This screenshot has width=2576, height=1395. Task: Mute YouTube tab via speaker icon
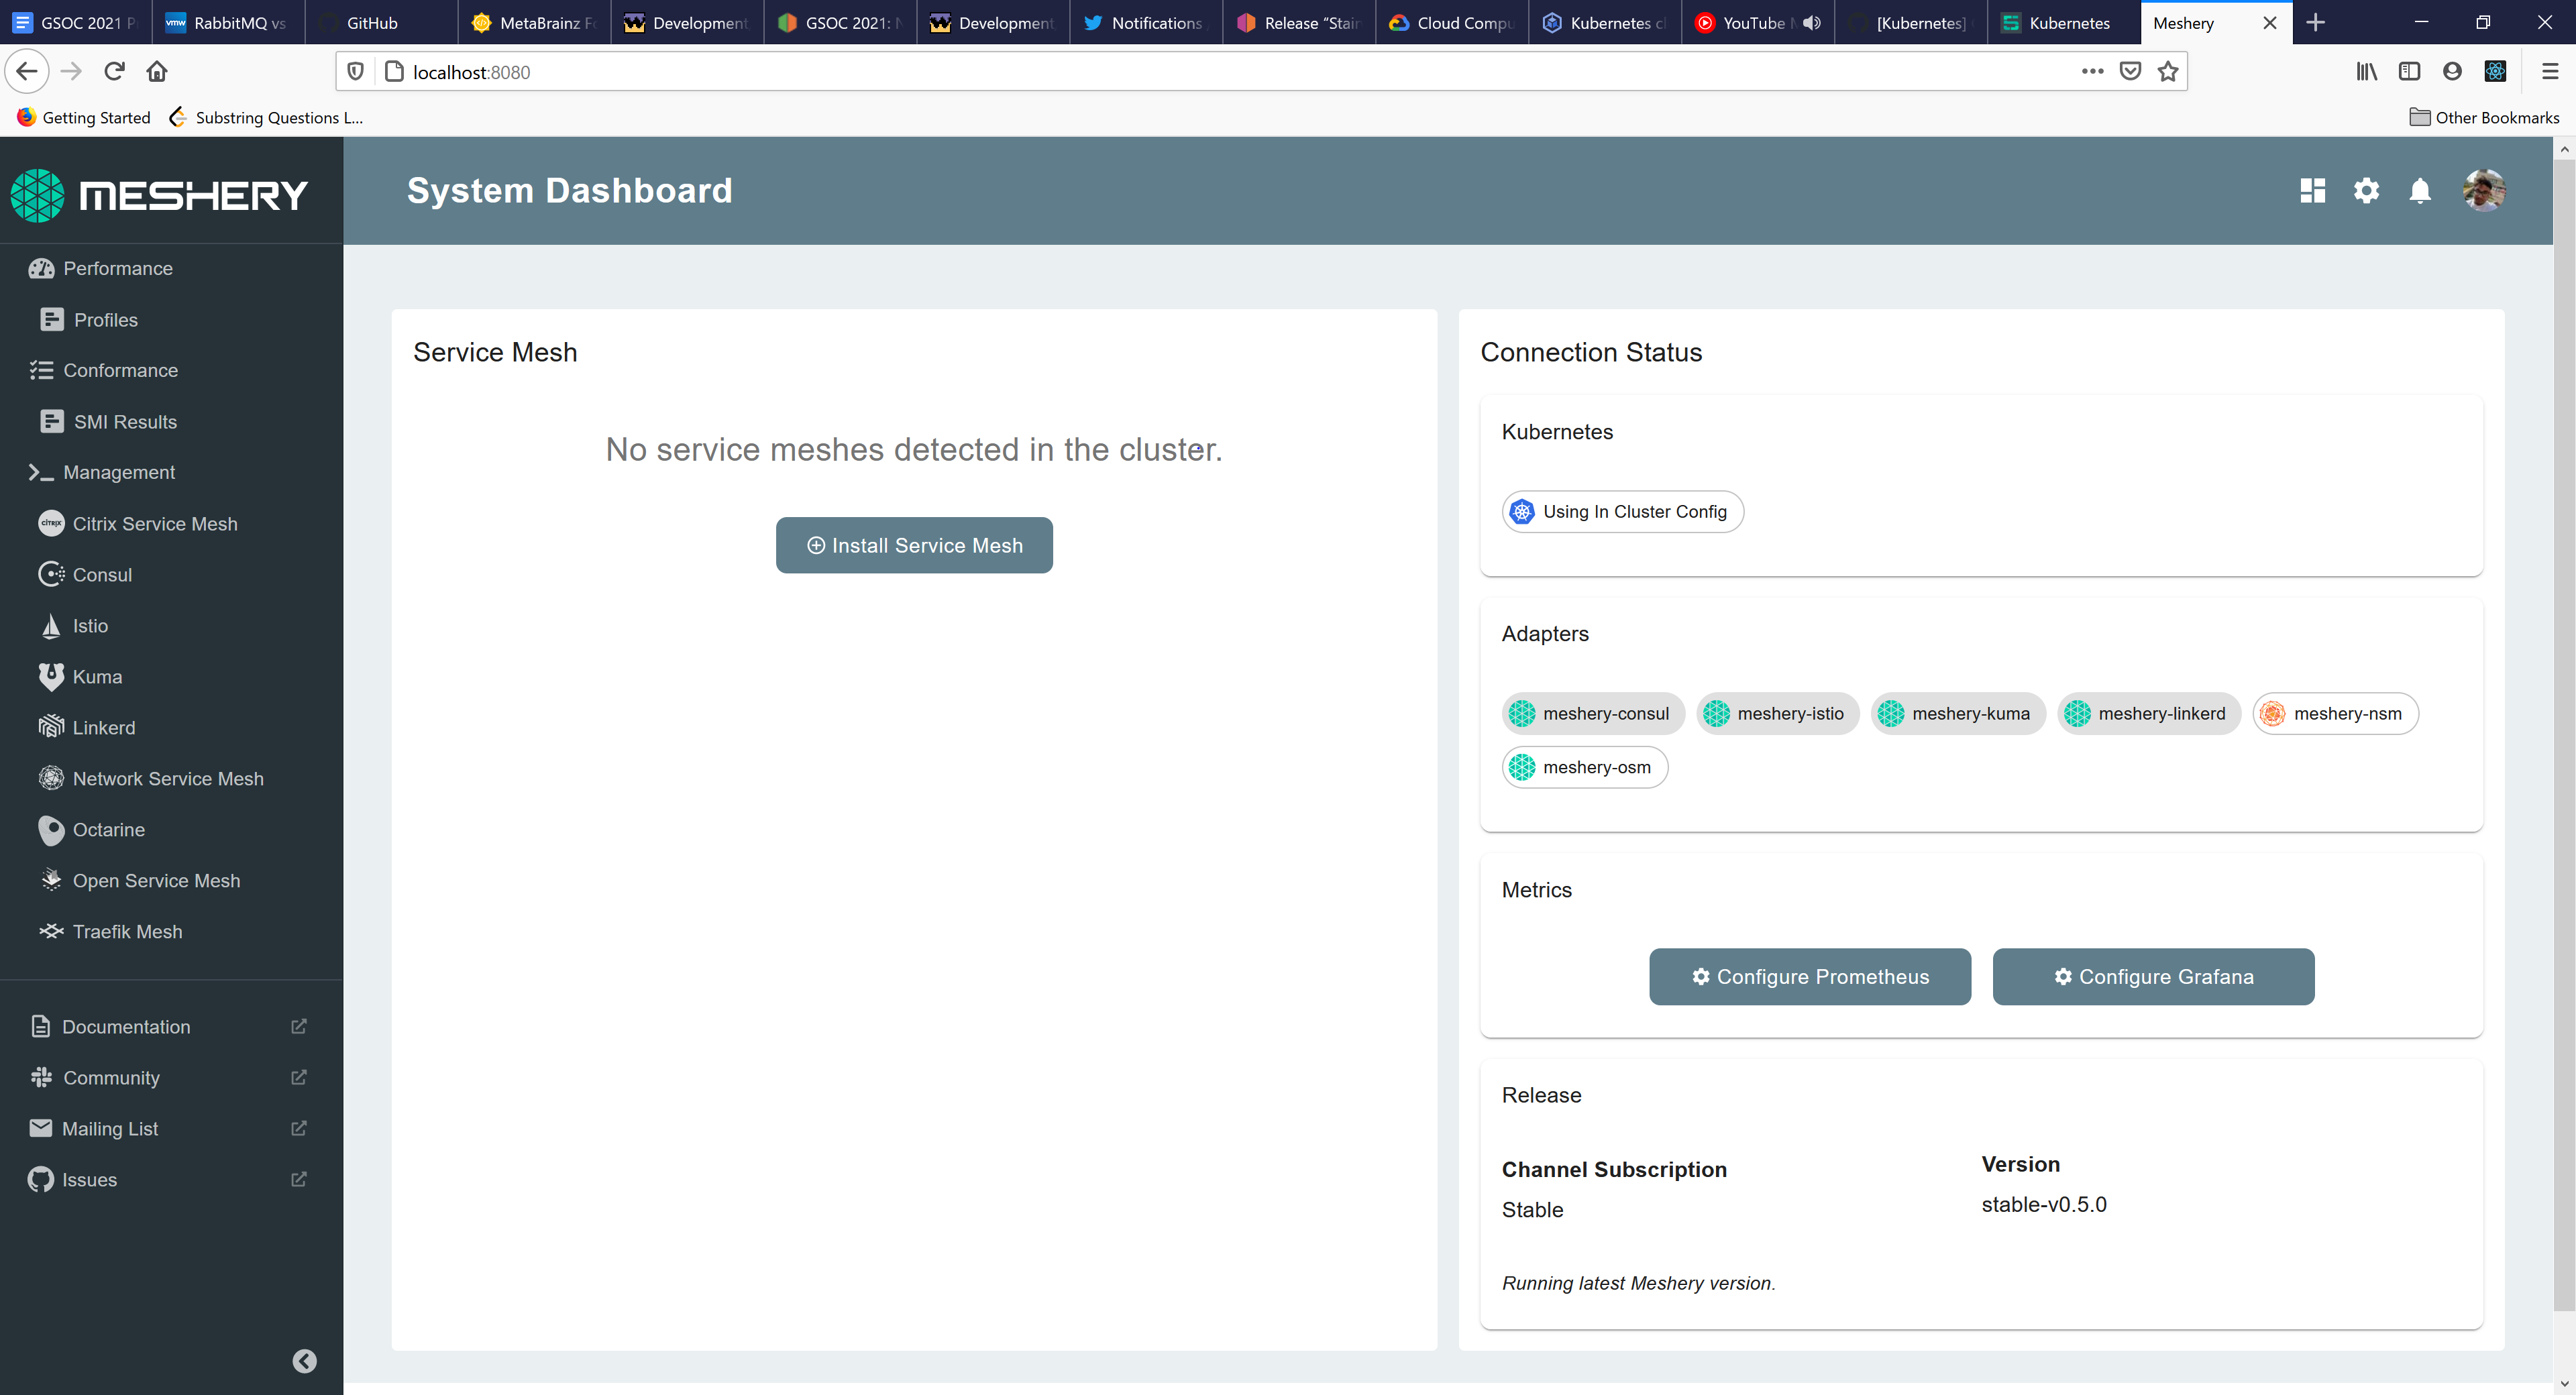coord(1811,22)
